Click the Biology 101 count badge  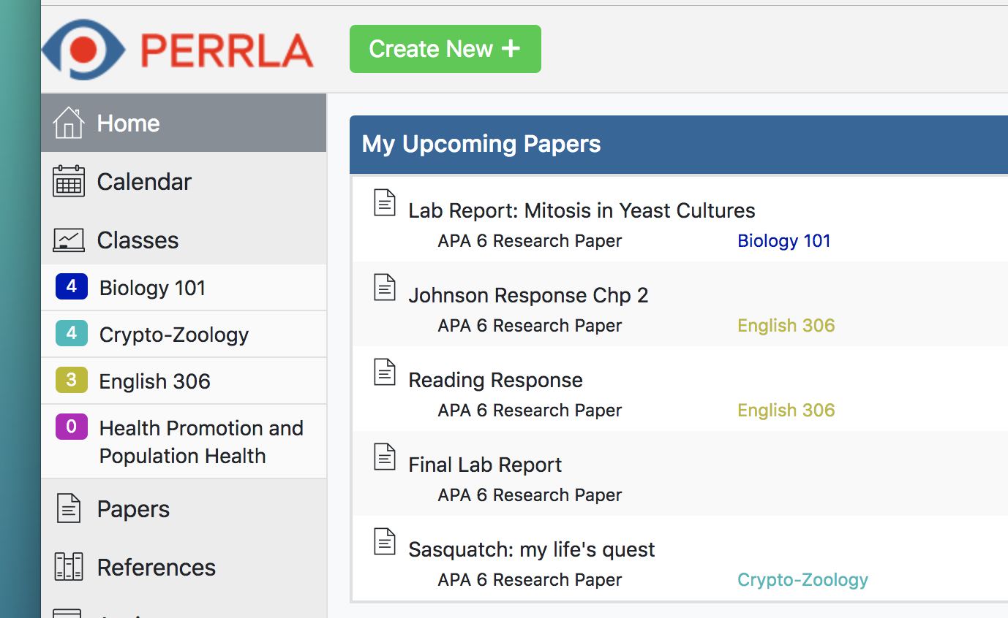coord(71,286)
